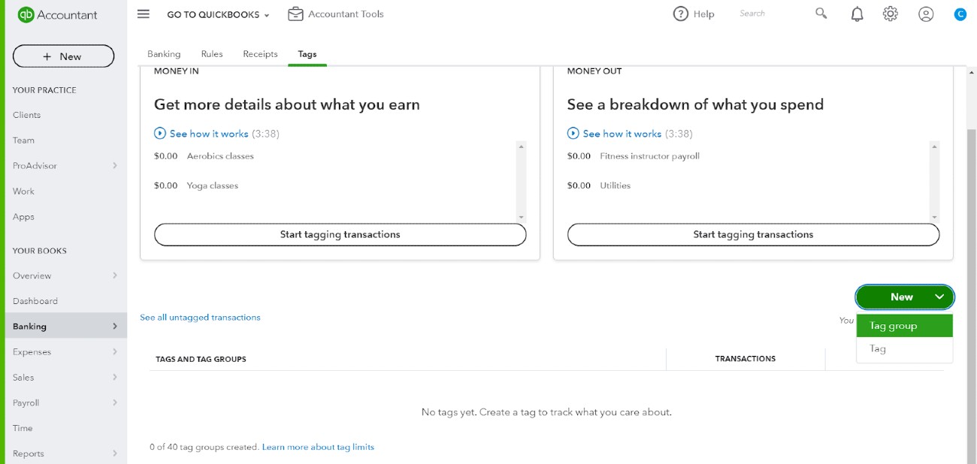Image resolution: width=977 pixels, height=464 pixels.
Task: Click the C avatar in the top bar
Action: (x=960, y=14)
